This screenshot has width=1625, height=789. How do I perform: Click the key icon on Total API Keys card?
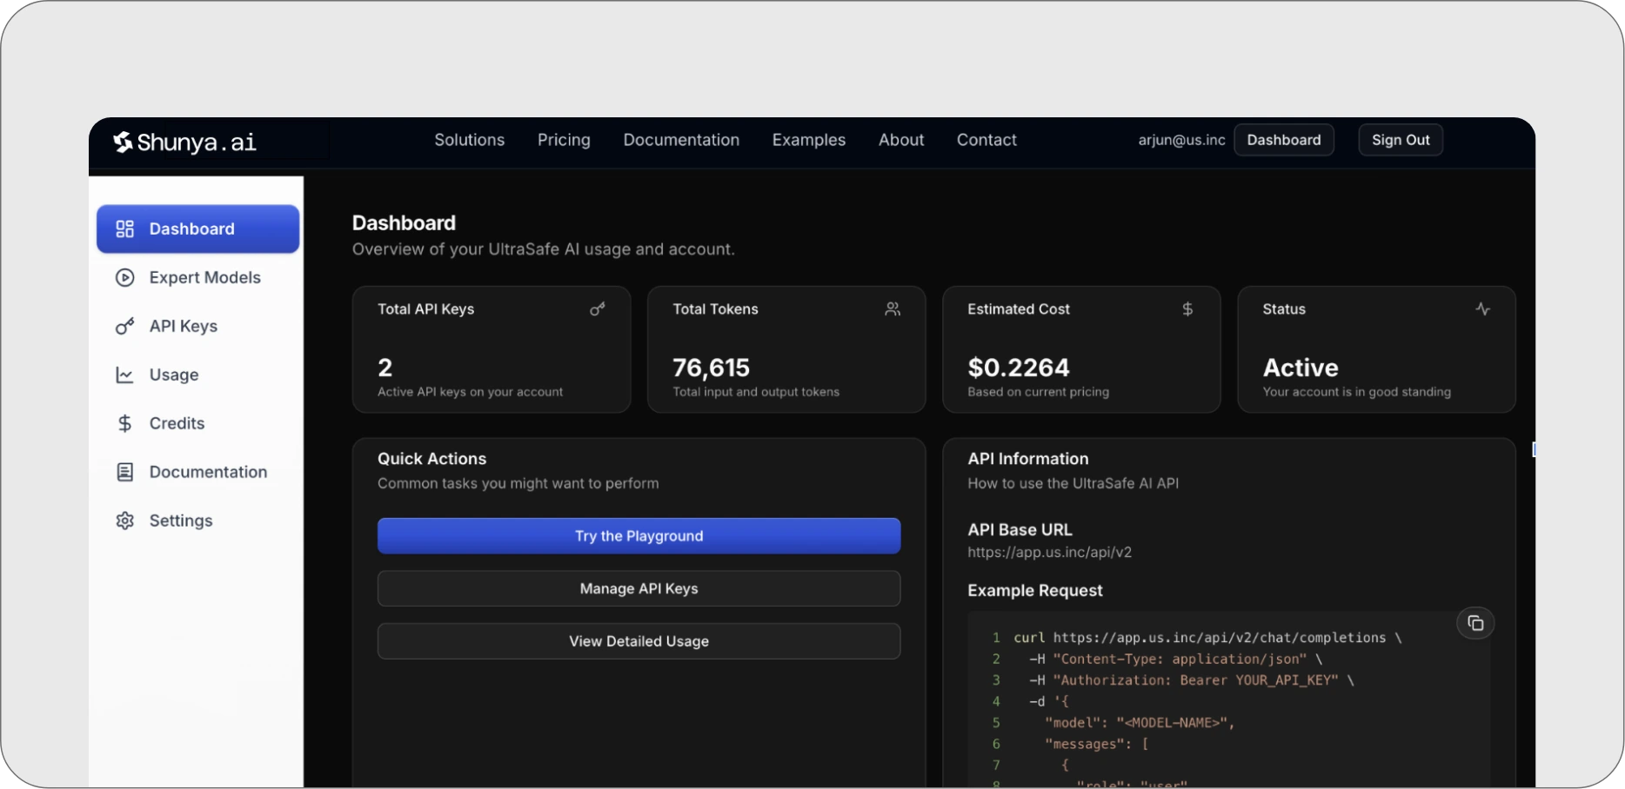tap(598, 309)
